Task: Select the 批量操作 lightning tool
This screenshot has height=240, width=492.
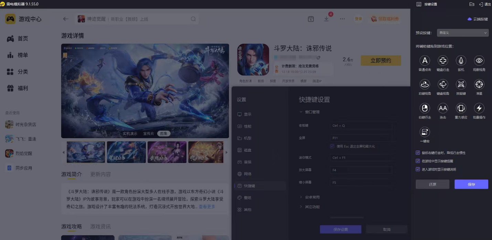Action: (x=479, y=108)
